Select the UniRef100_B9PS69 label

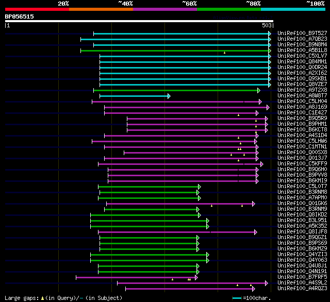point(302,243)
